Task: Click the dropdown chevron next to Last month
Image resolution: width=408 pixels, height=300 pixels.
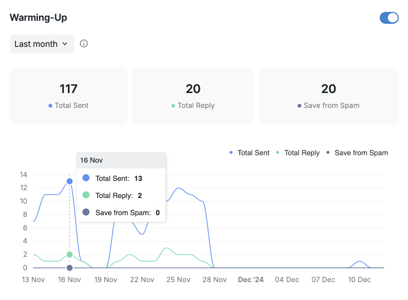Action: (65, 44)
